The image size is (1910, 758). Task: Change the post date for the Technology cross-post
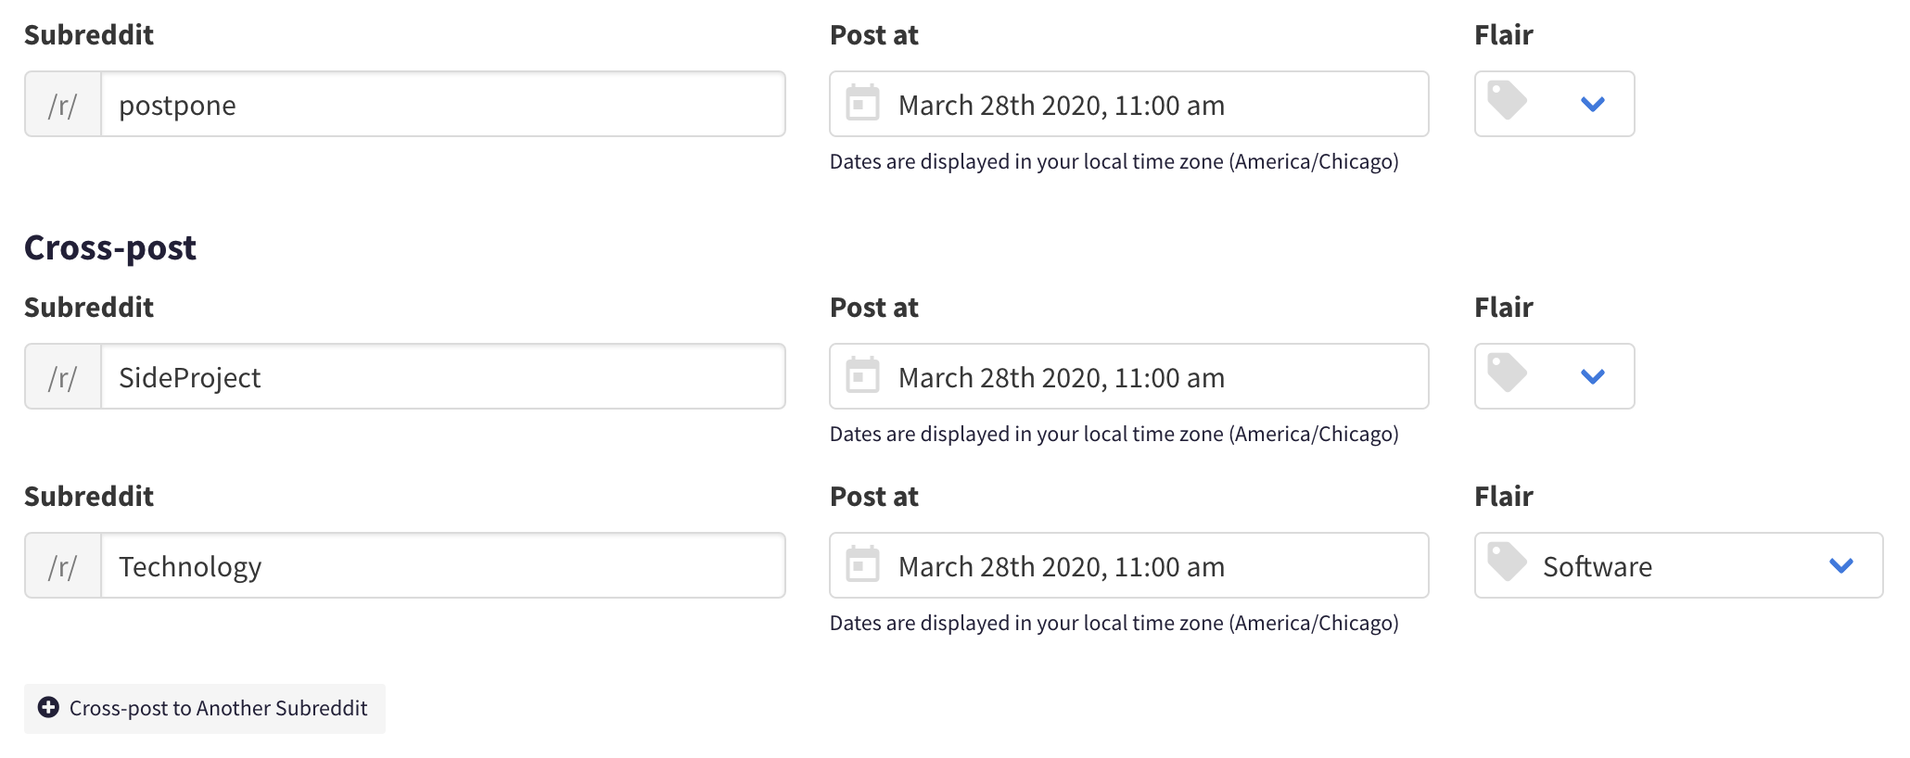click(1129, 565)
